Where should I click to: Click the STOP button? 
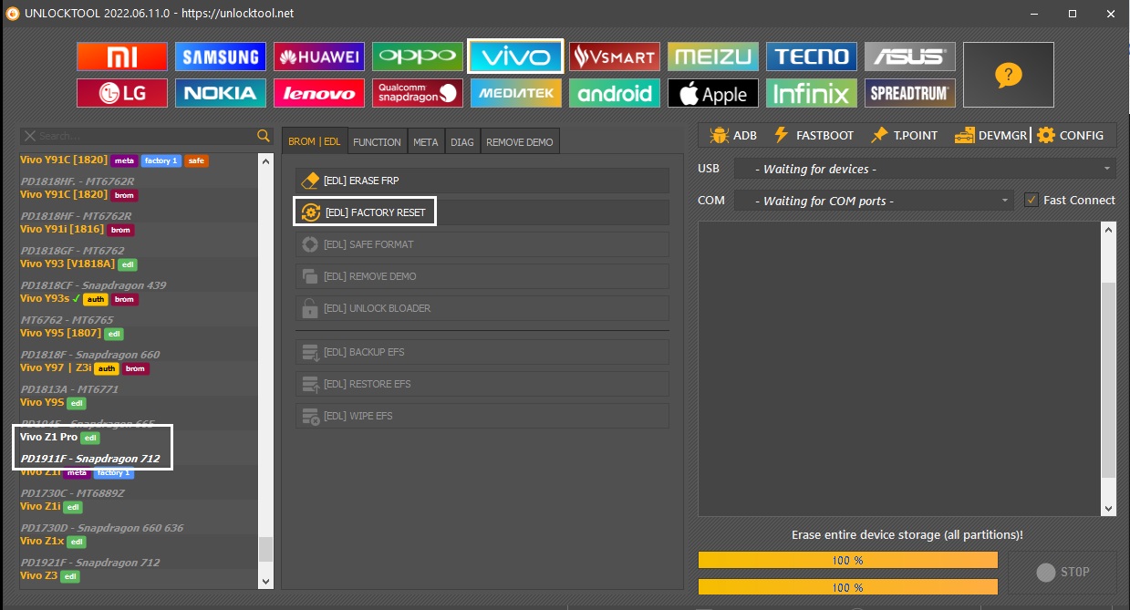coord(1063,572)
